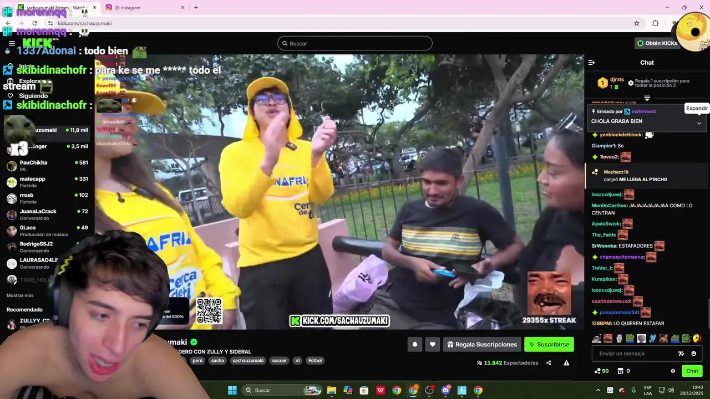Insert the first quick emote in the chat row
710x399 pixels.
(596, 339)
